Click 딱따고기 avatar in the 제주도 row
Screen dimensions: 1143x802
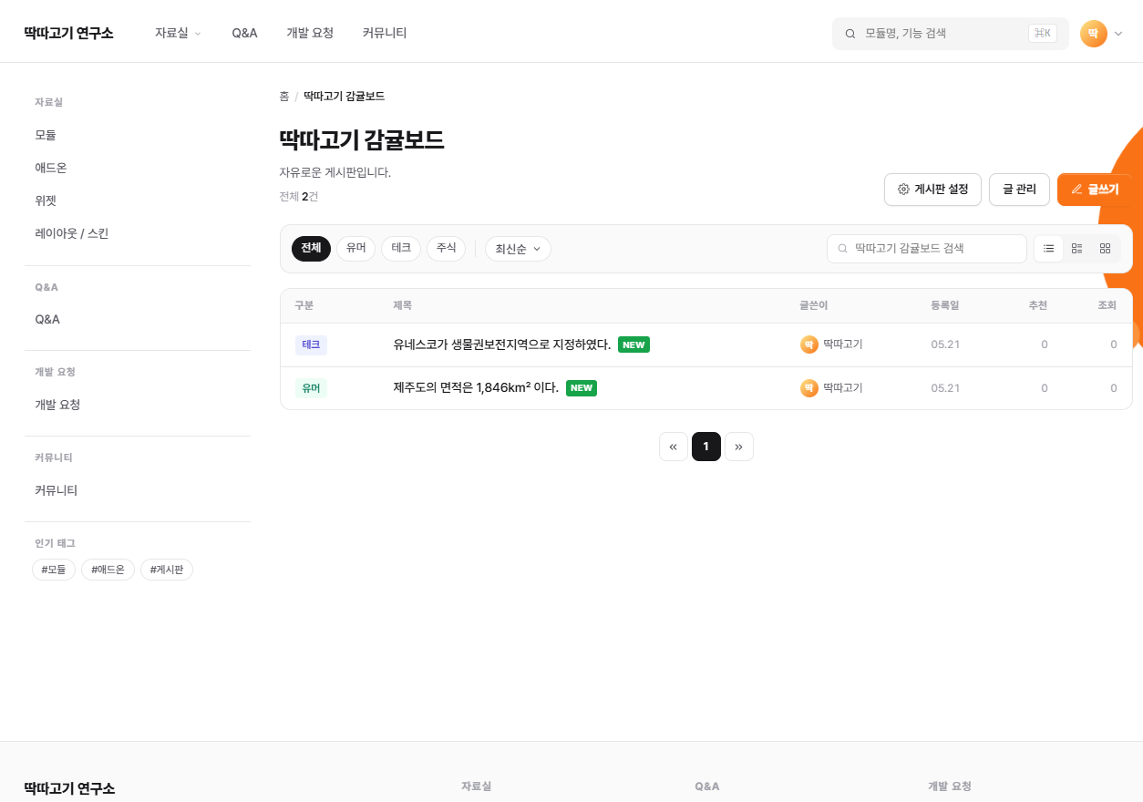[x=809, y=388]
